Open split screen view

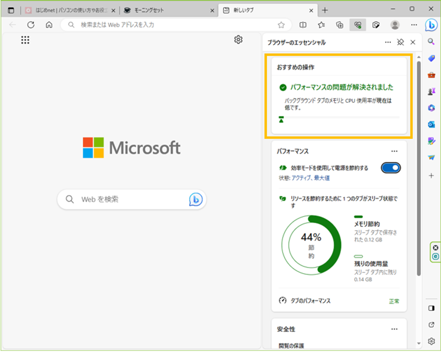(x=303, y=25)
